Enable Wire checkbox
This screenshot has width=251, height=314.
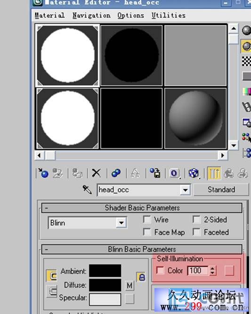tap(147, 219)
